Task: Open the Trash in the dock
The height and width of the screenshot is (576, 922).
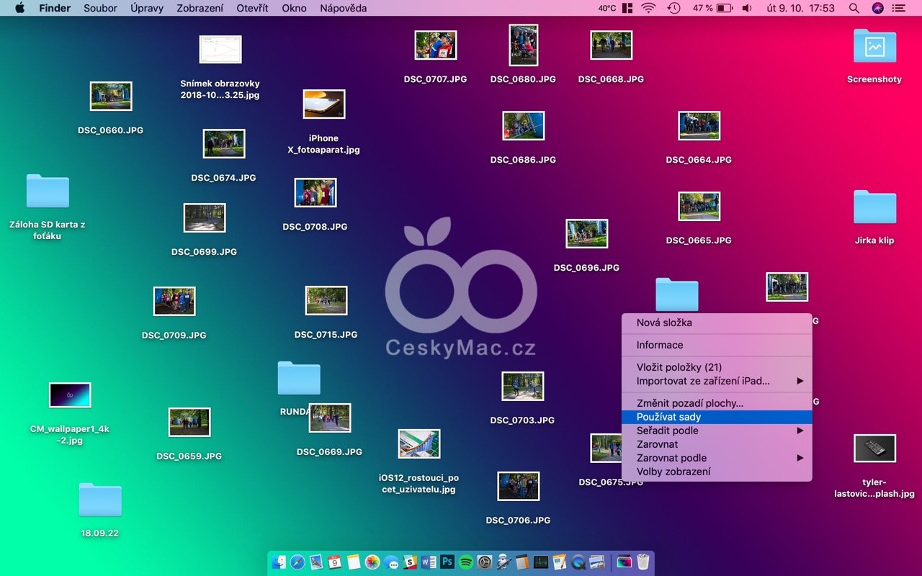Action: tap(643, 562)
